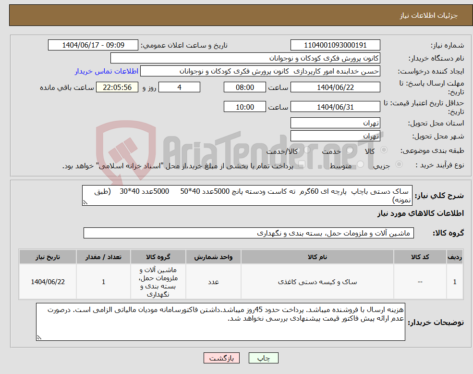
Task: Click the need number field showing 1104001093000191
Action: [334, 45]
